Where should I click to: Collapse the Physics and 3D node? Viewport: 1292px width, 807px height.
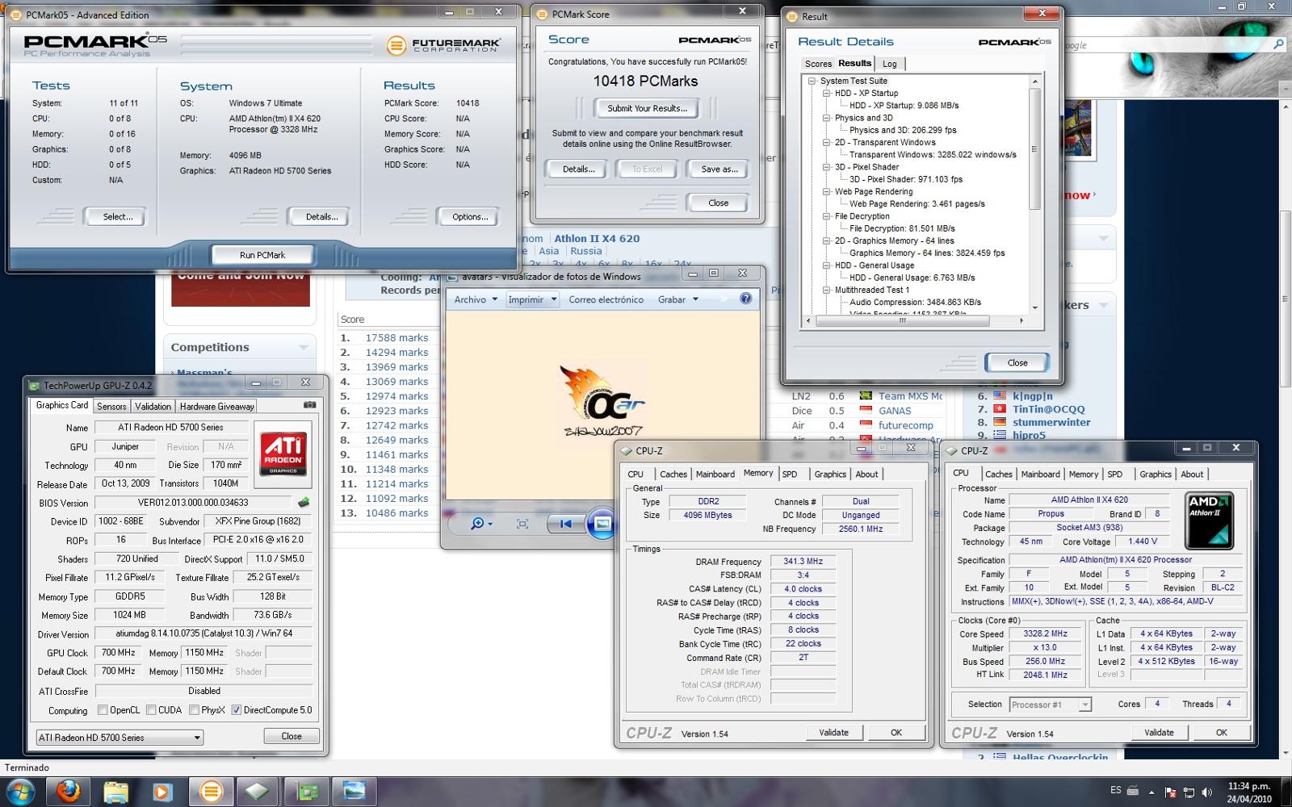pos(827,118)
